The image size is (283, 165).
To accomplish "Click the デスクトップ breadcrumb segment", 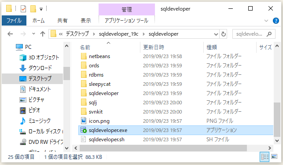I will point(77,34).
